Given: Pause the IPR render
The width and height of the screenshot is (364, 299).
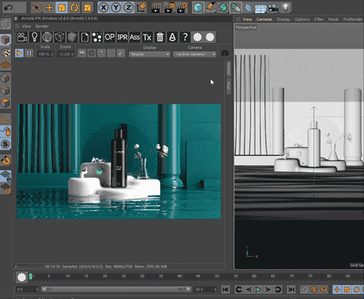Looking at the screenshot, I should [x=29, y=53].
